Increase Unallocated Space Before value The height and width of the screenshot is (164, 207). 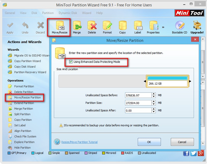pos(154,94)
